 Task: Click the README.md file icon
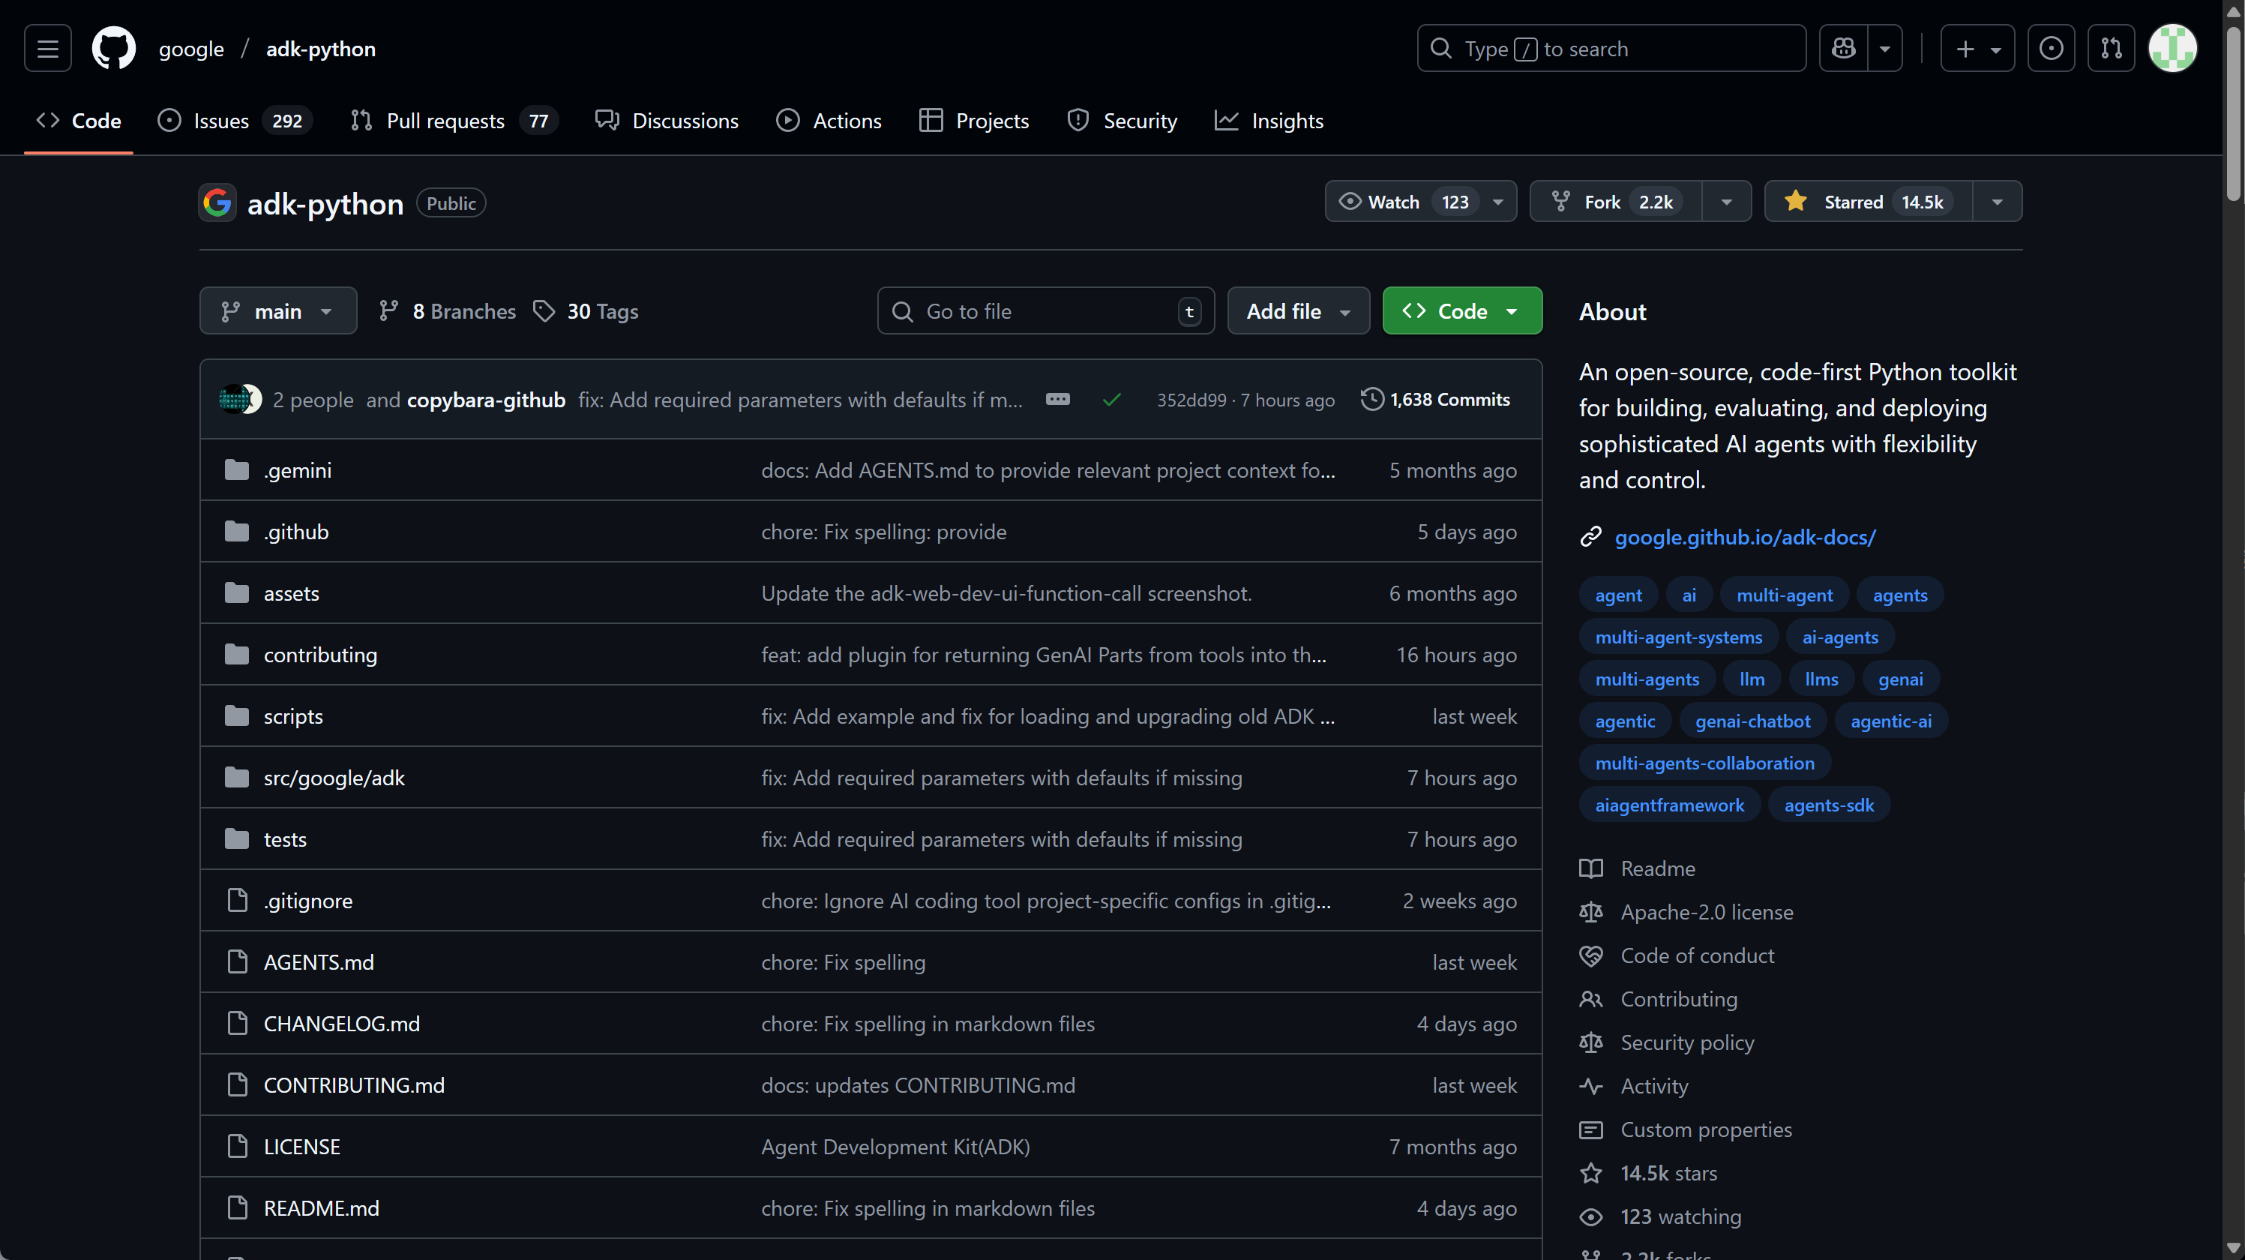237,1207
